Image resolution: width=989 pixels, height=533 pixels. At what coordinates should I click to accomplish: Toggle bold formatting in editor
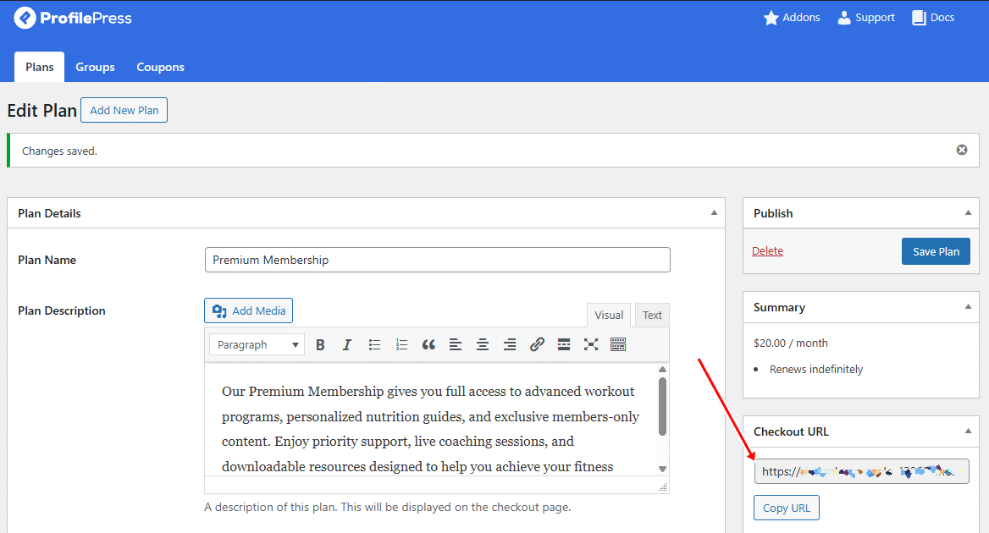[x=320, y=344]
